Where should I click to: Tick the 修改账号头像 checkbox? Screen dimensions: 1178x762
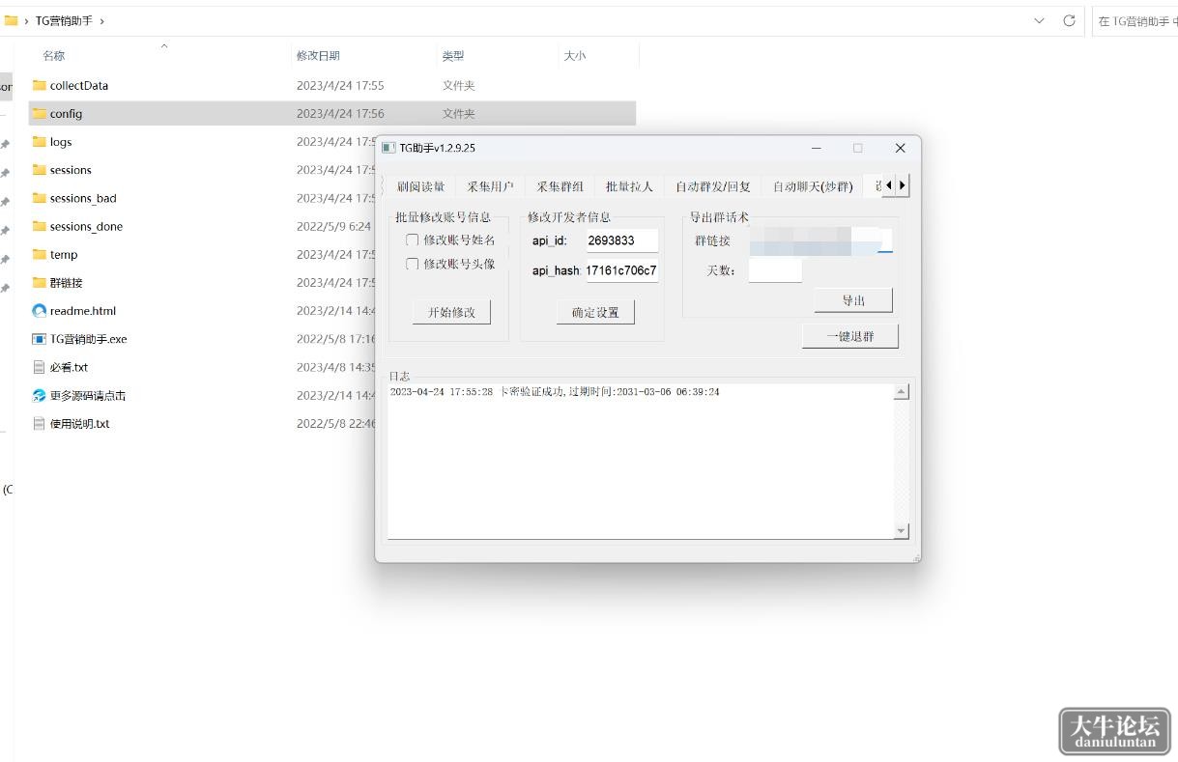tap(413, 264)
